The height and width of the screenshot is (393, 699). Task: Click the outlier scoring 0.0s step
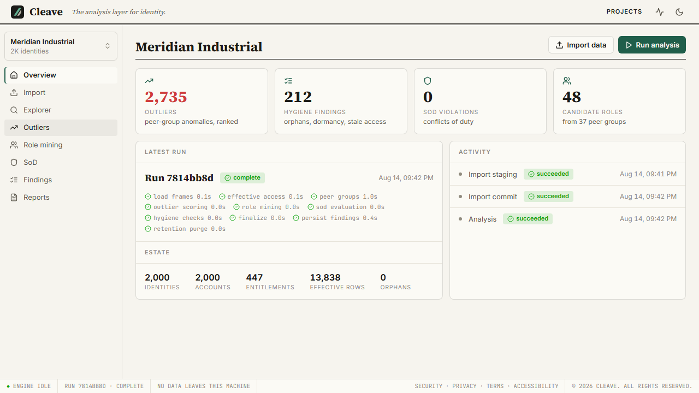tap(185, 207)
